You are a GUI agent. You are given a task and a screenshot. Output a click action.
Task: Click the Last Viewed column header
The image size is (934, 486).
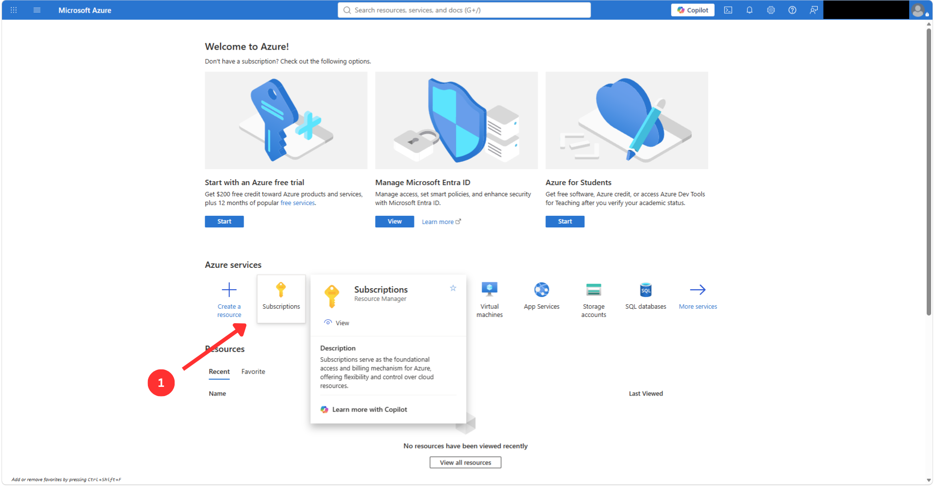(646, 394)
